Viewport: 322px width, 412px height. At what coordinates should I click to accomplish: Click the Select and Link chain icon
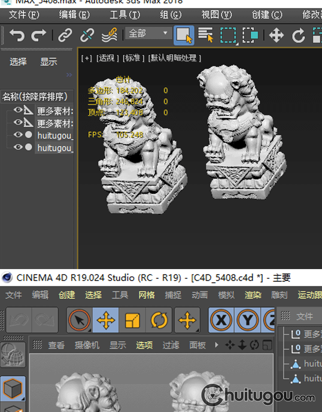point(65,35)
